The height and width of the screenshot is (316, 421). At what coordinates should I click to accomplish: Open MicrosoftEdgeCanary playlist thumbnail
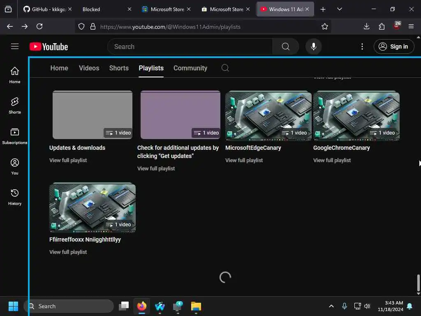[x=268, y=116]
